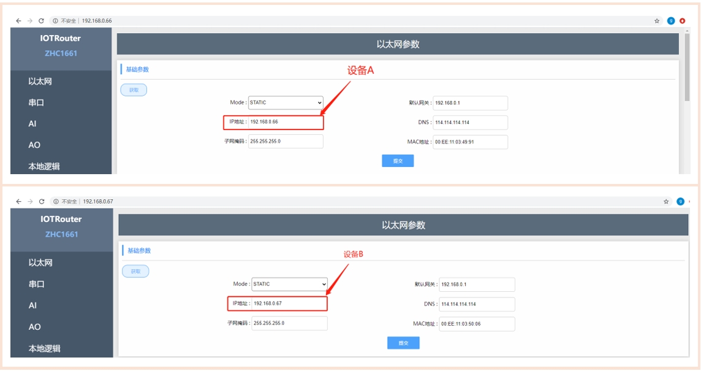Bookmark the 192.168.0.66 page with the star

(657, 21)
